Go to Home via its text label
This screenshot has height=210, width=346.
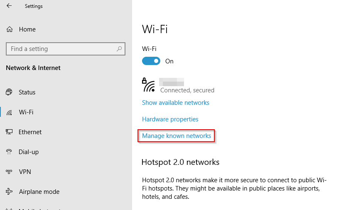point(27,29)
